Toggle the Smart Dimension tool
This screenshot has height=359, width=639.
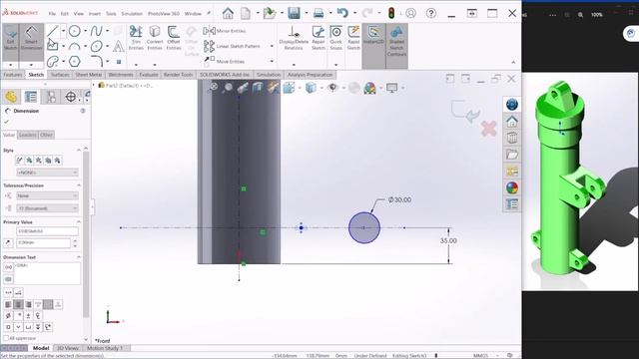pos(31,41)
